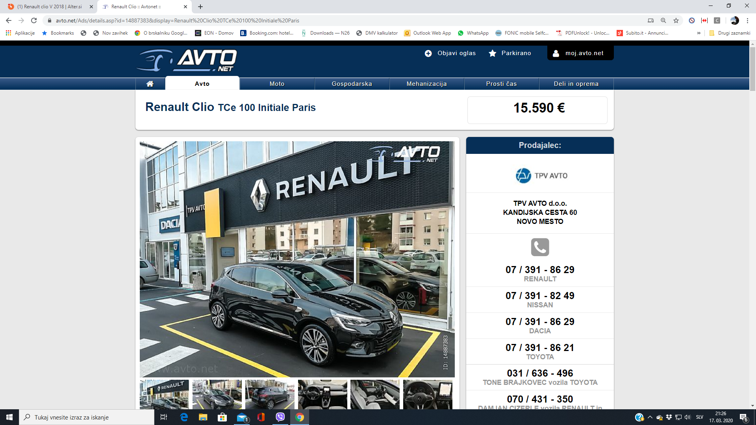Open the Deli in oprema navigation tab
Viewport: 756px width, 425px height.
click(x=576, y=83)
